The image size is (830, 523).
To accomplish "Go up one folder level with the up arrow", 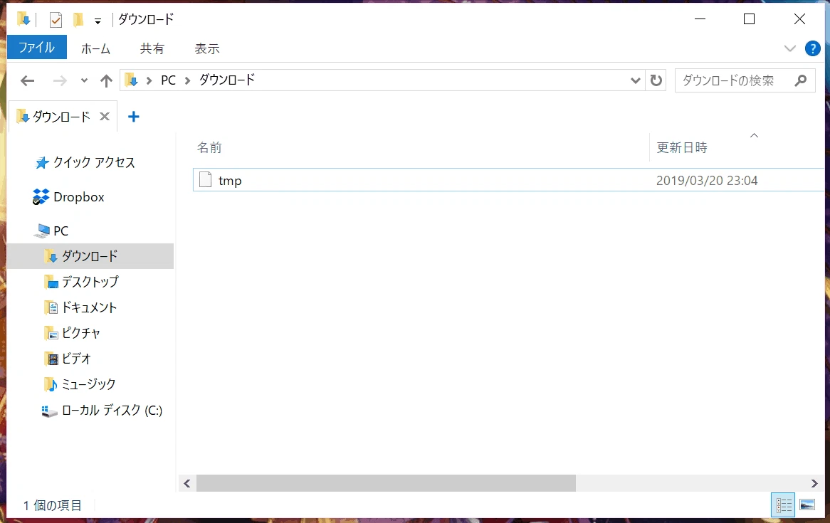I will point(106,80).
